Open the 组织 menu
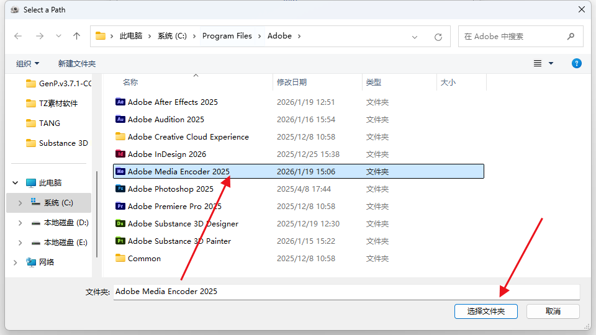 (x=27, y=63)
